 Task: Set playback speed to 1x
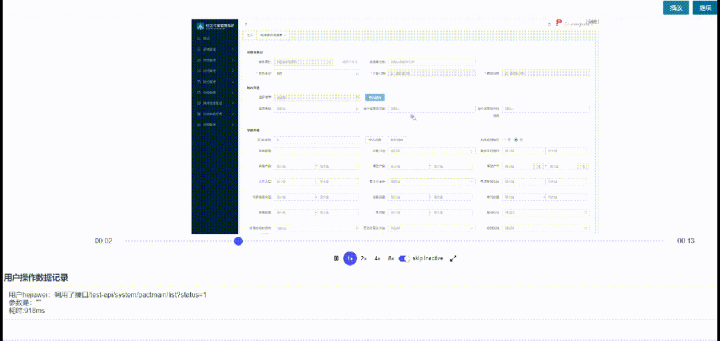pos(350,259)
